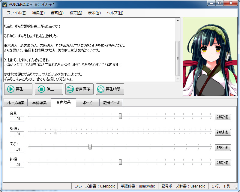Click the 抑揚 slider handle
This screenshot has height=192, width=240.
pos(120,162)
